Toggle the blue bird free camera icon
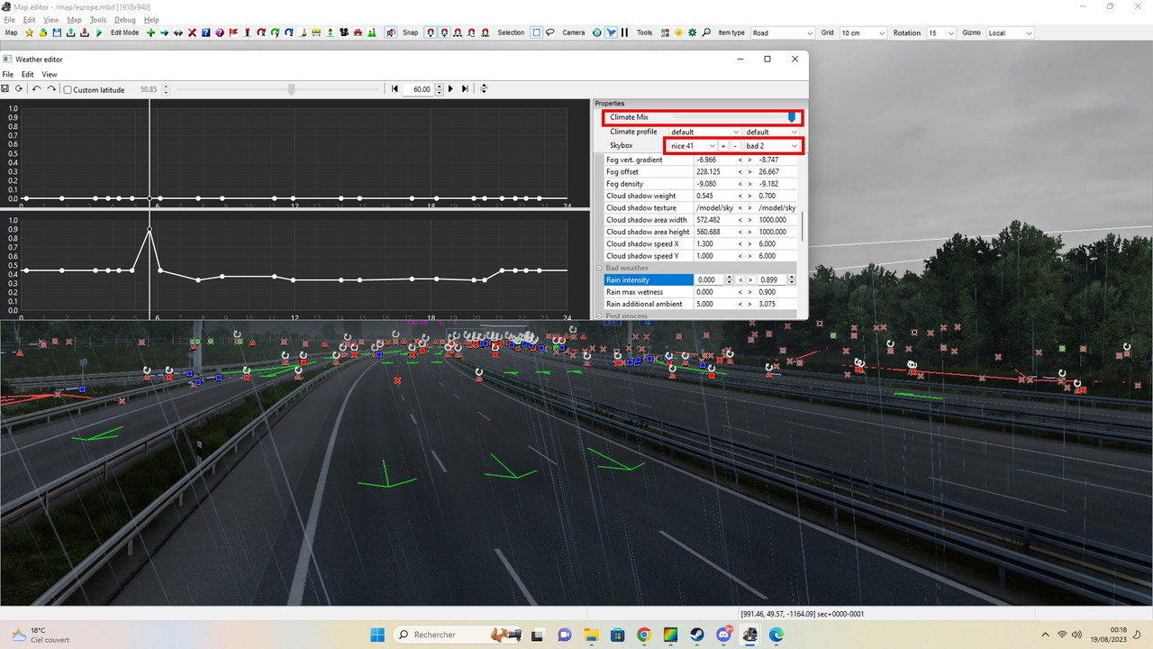 [x=612, y=32]
